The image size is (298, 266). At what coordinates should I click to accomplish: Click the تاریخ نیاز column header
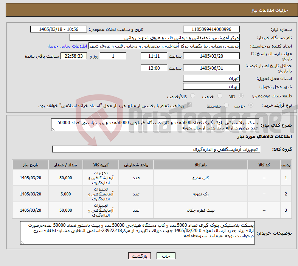point(30,165)
